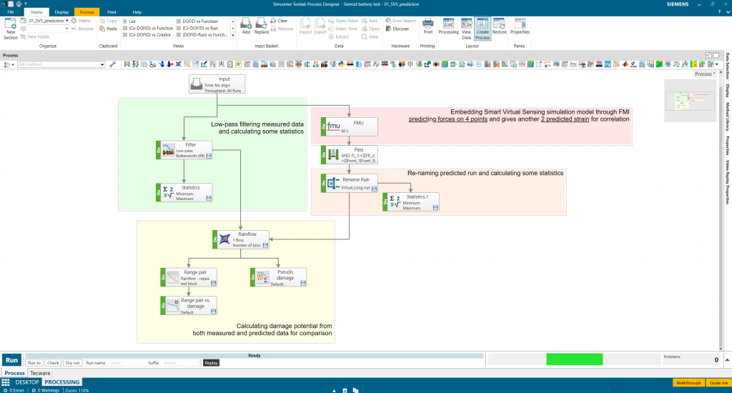
Task: Open the Add method dropdown
Action: [102, 64]
